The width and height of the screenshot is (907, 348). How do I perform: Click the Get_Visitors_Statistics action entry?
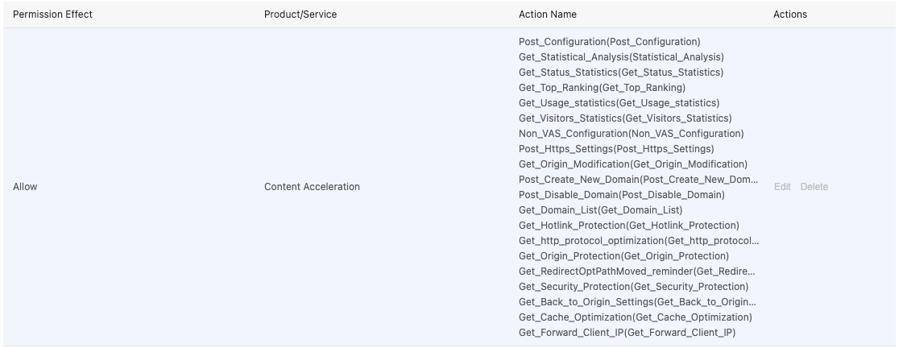click(x=625, y=118)
